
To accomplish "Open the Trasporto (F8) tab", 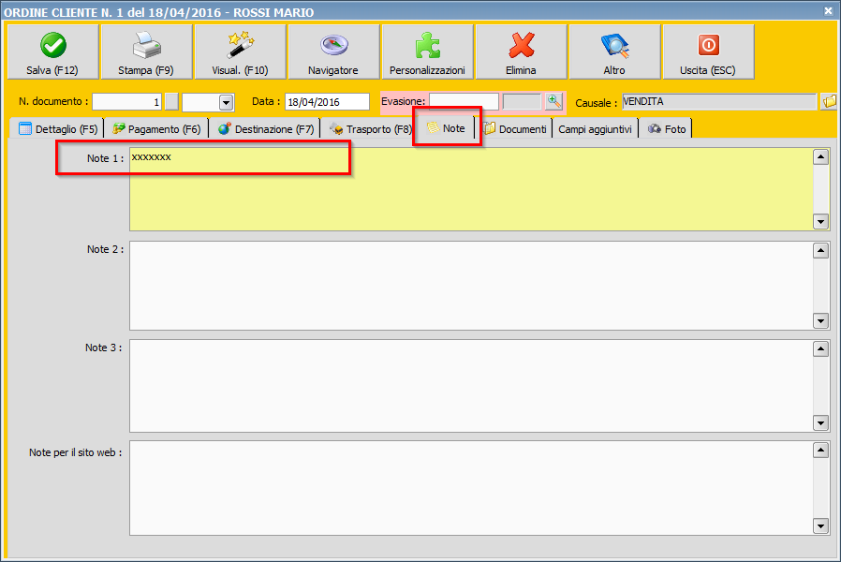I will (370, 128).
